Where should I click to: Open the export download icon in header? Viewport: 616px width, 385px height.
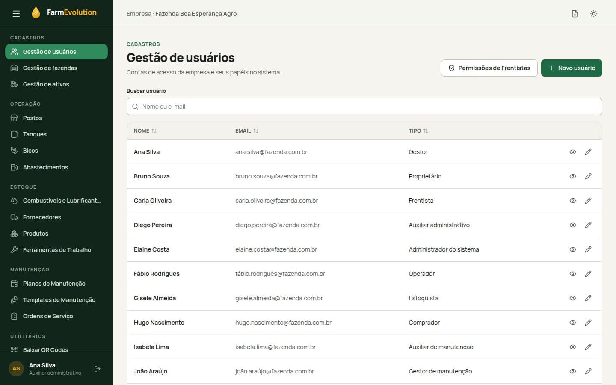575,14
